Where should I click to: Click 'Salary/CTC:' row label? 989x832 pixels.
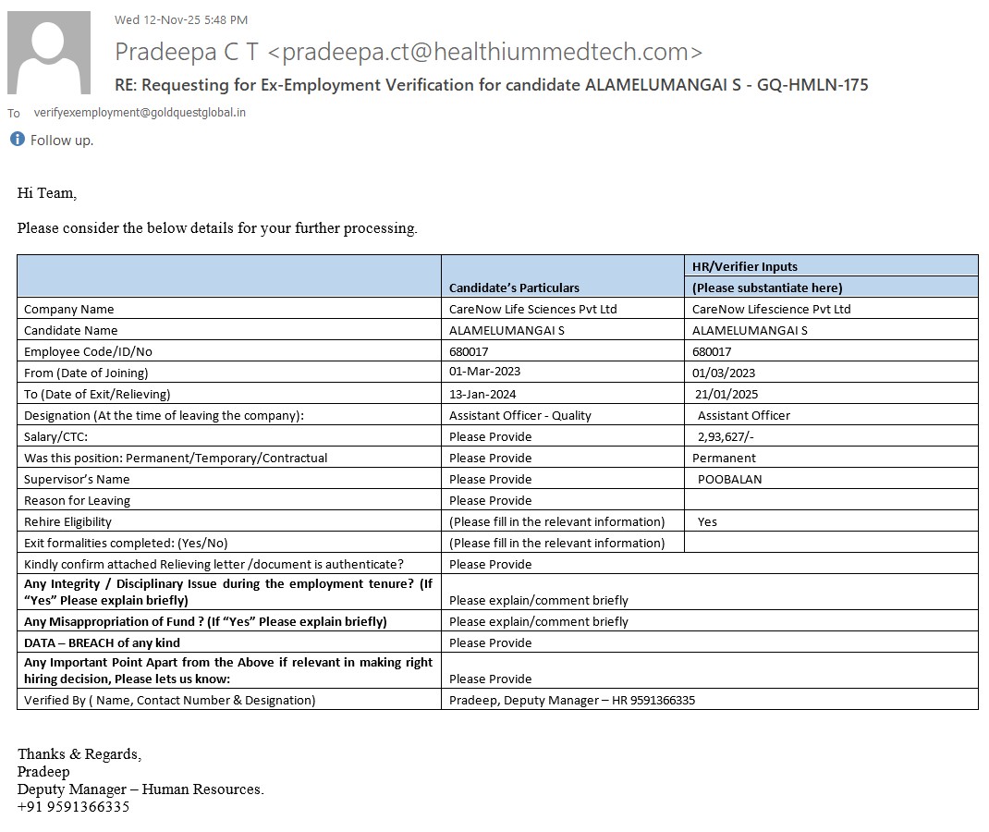tap(55, 436)
